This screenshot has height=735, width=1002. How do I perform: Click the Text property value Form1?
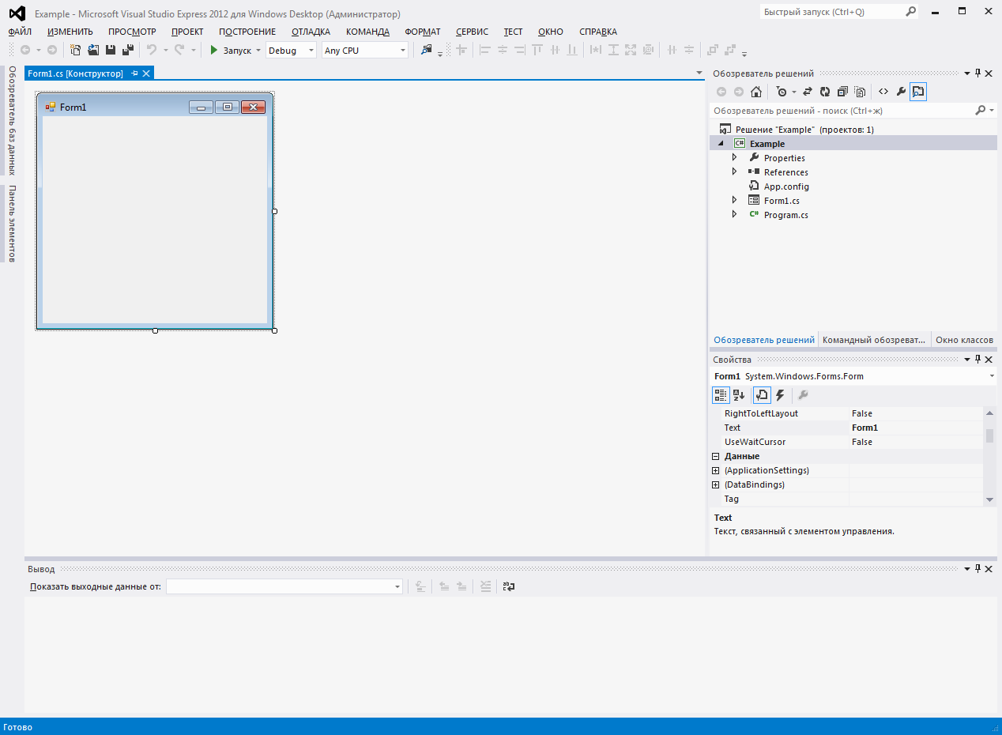865,428
